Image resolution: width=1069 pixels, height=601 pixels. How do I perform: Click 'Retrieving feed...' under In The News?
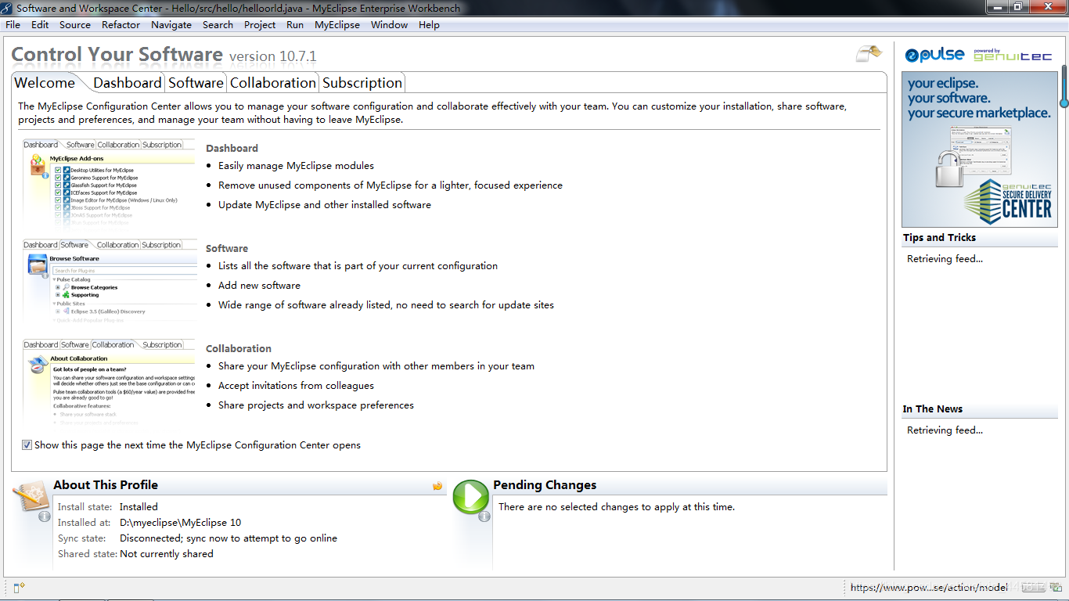pyautogui.click(x=945, y=430)
